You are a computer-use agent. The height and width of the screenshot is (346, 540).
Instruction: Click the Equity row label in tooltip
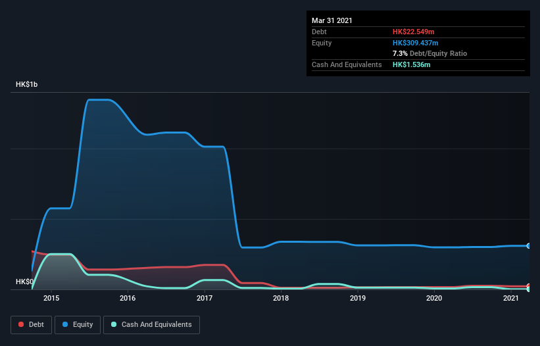[x=322, y=43]
